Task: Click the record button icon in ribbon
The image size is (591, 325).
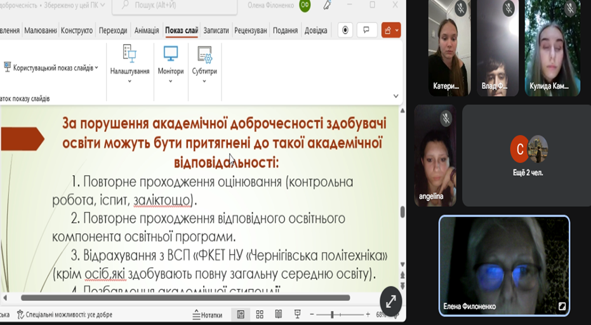Action: click(x=345, y=30)
